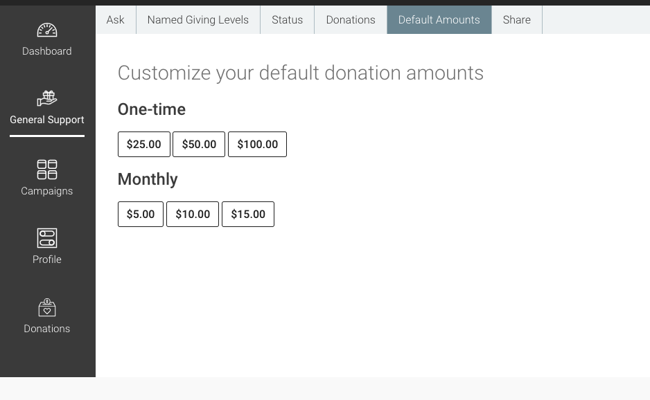Open the Share tab
The height and width of the screenshot is (400, 650).
click(x=516, y=19)
